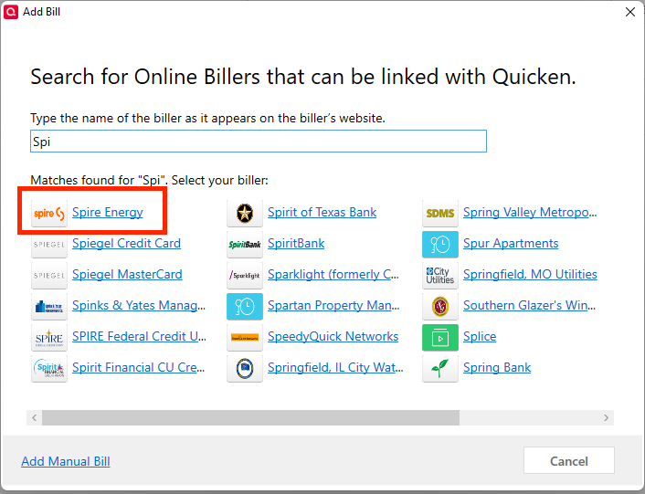Click the Cancel button
Screen dimensions: 645x494
pos(569,461)
